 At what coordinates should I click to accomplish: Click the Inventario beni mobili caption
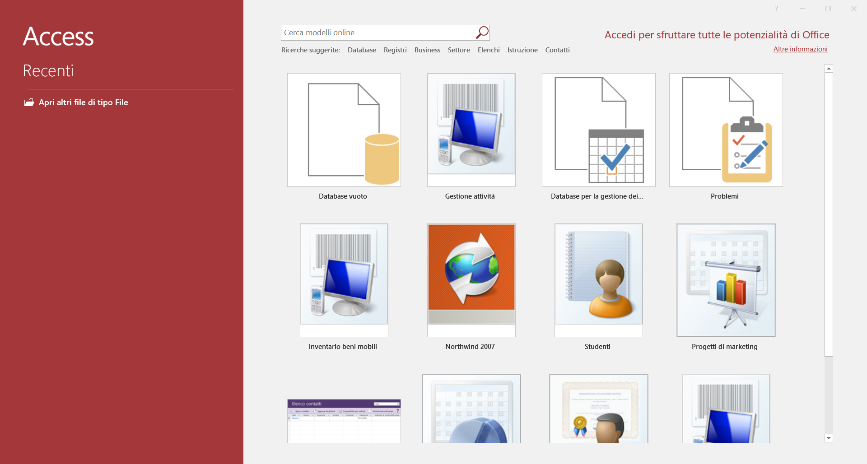point(343,347)
